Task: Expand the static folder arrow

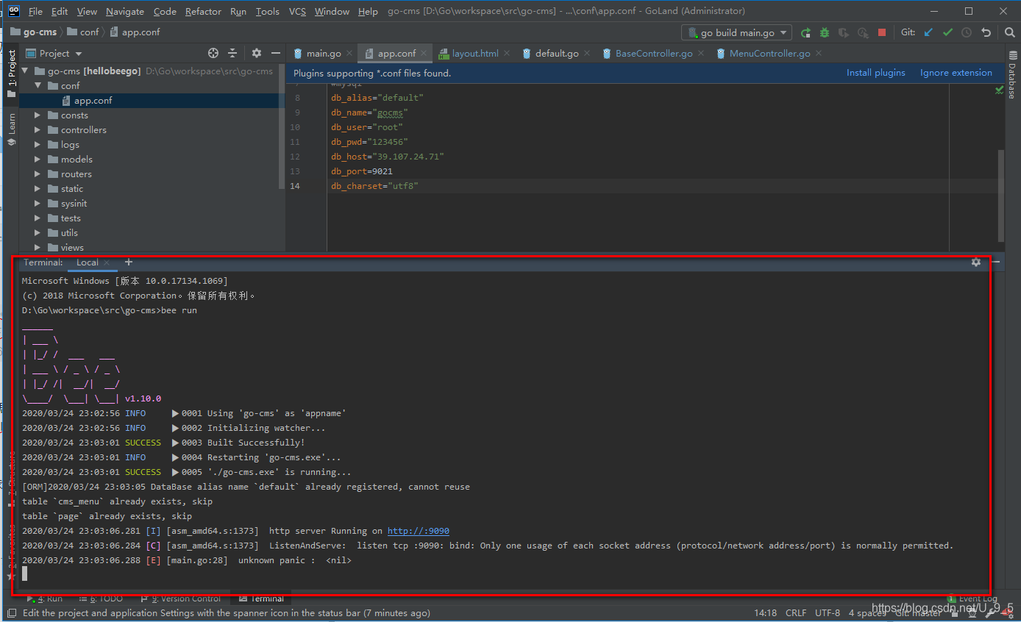Action: (38, 188)
